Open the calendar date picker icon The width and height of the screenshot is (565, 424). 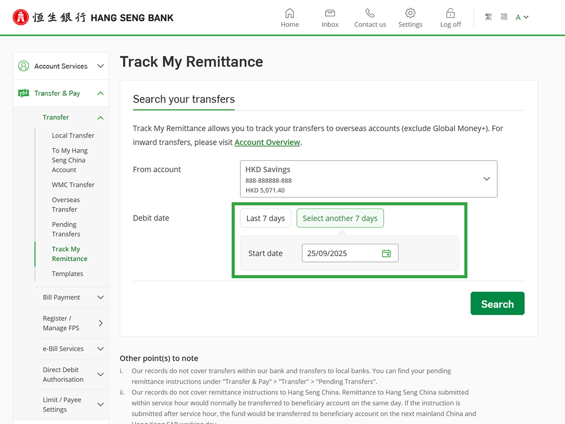[386, 253]
